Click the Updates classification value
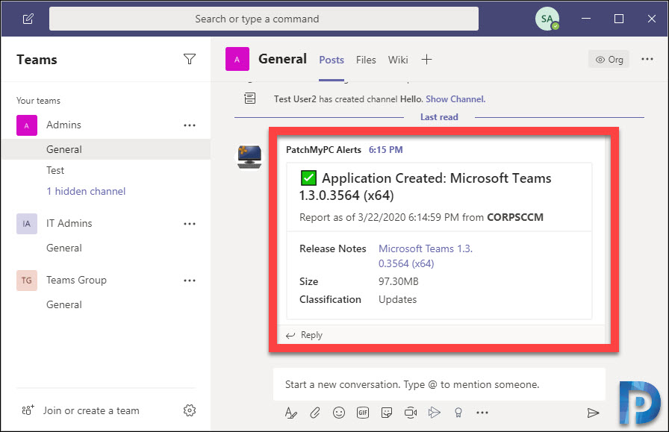 [398, 299]
